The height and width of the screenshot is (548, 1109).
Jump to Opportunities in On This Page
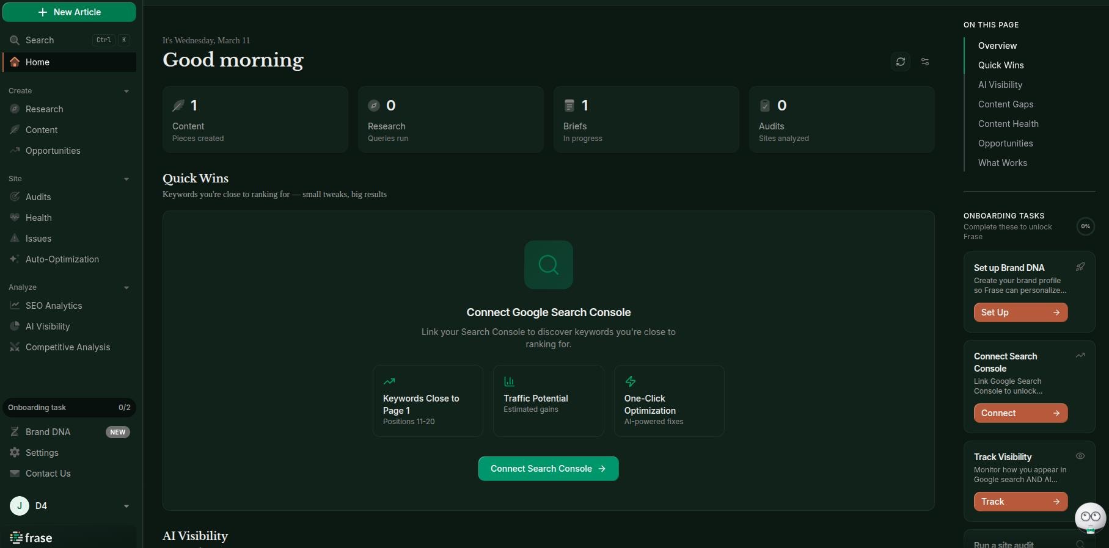[1006, 143]
